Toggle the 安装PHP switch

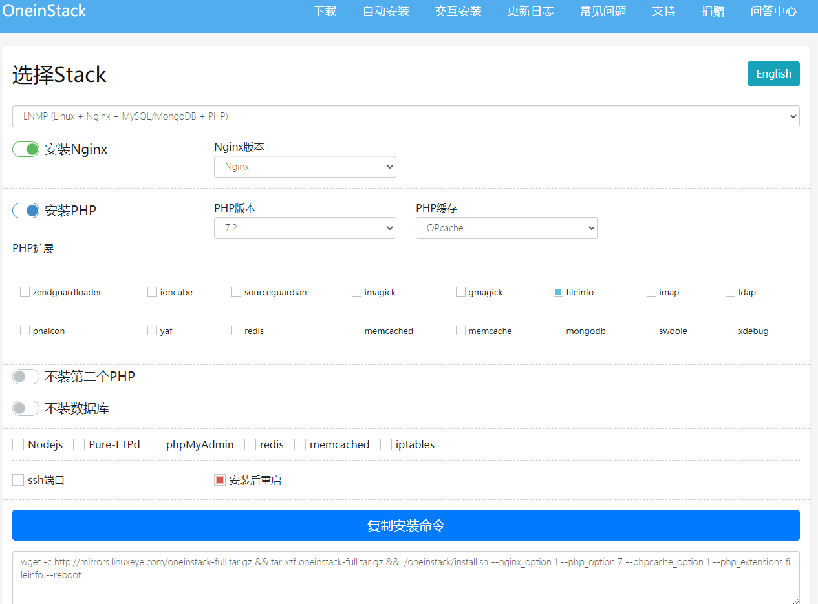coord(26,211)
